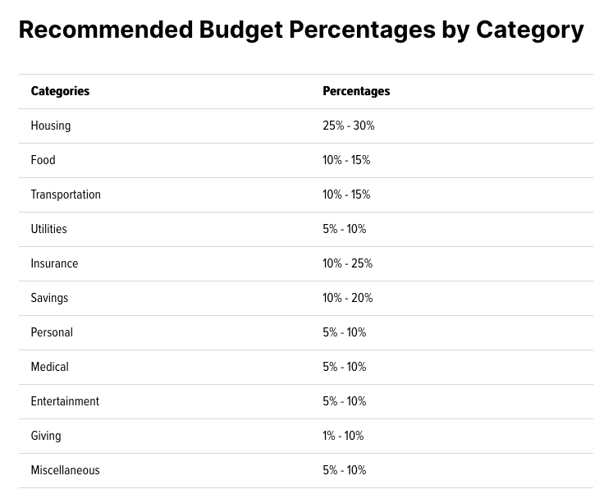Select the Savings category cell

tap(49, 298)
